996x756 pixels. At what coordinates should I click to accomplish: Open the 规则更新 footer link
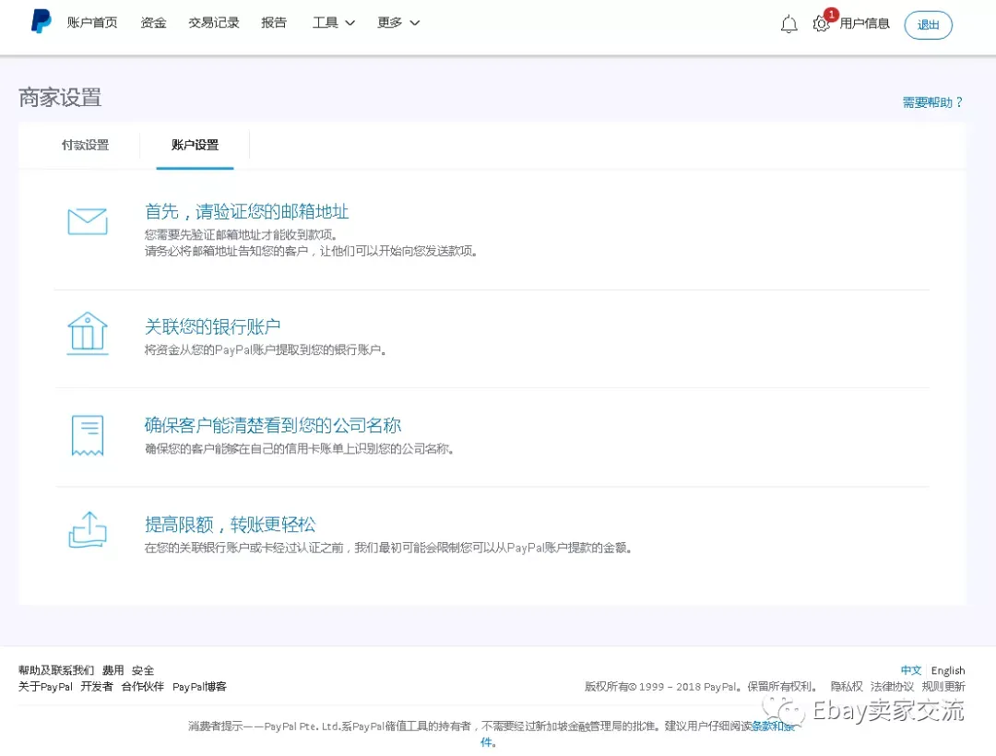[x=943, y=687]
